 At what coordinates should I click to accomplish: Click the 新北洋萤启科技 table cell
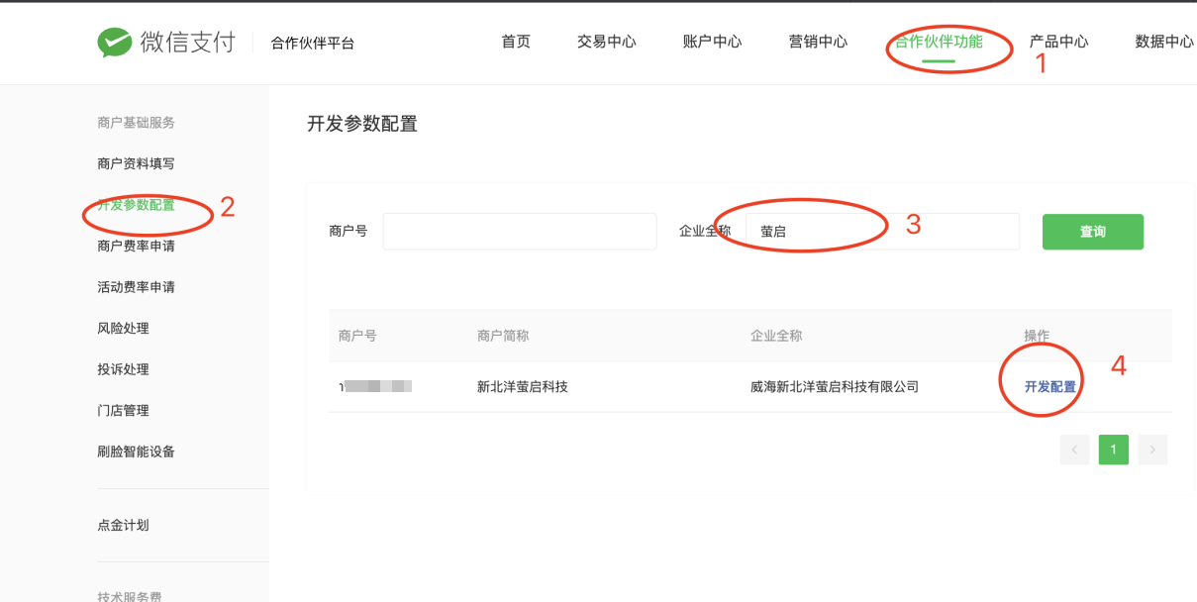(523, 386)
